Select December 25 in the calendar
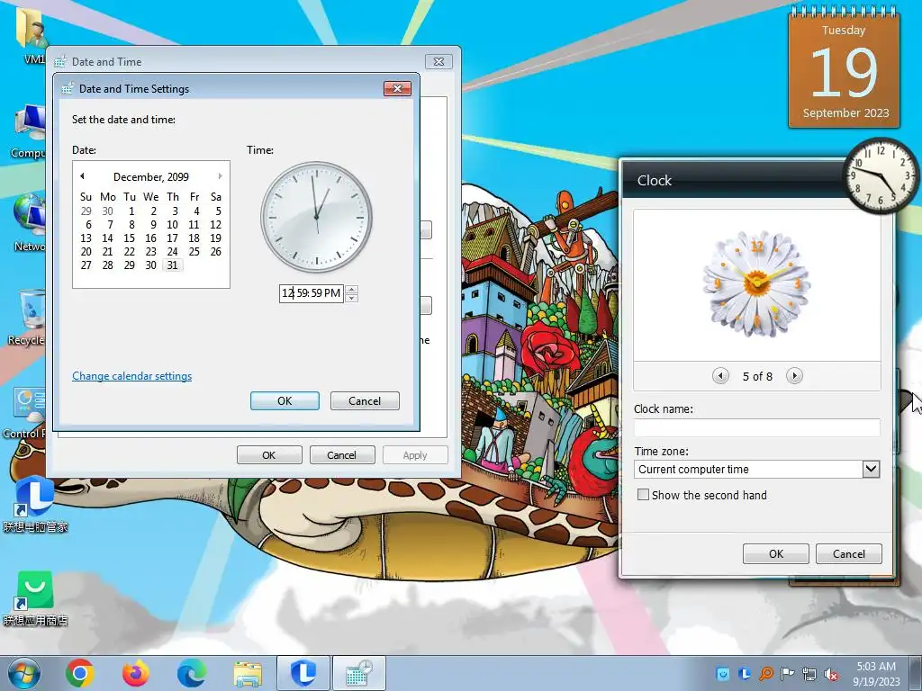This screenshot has height=691, width=922. (x=194, y=252)
